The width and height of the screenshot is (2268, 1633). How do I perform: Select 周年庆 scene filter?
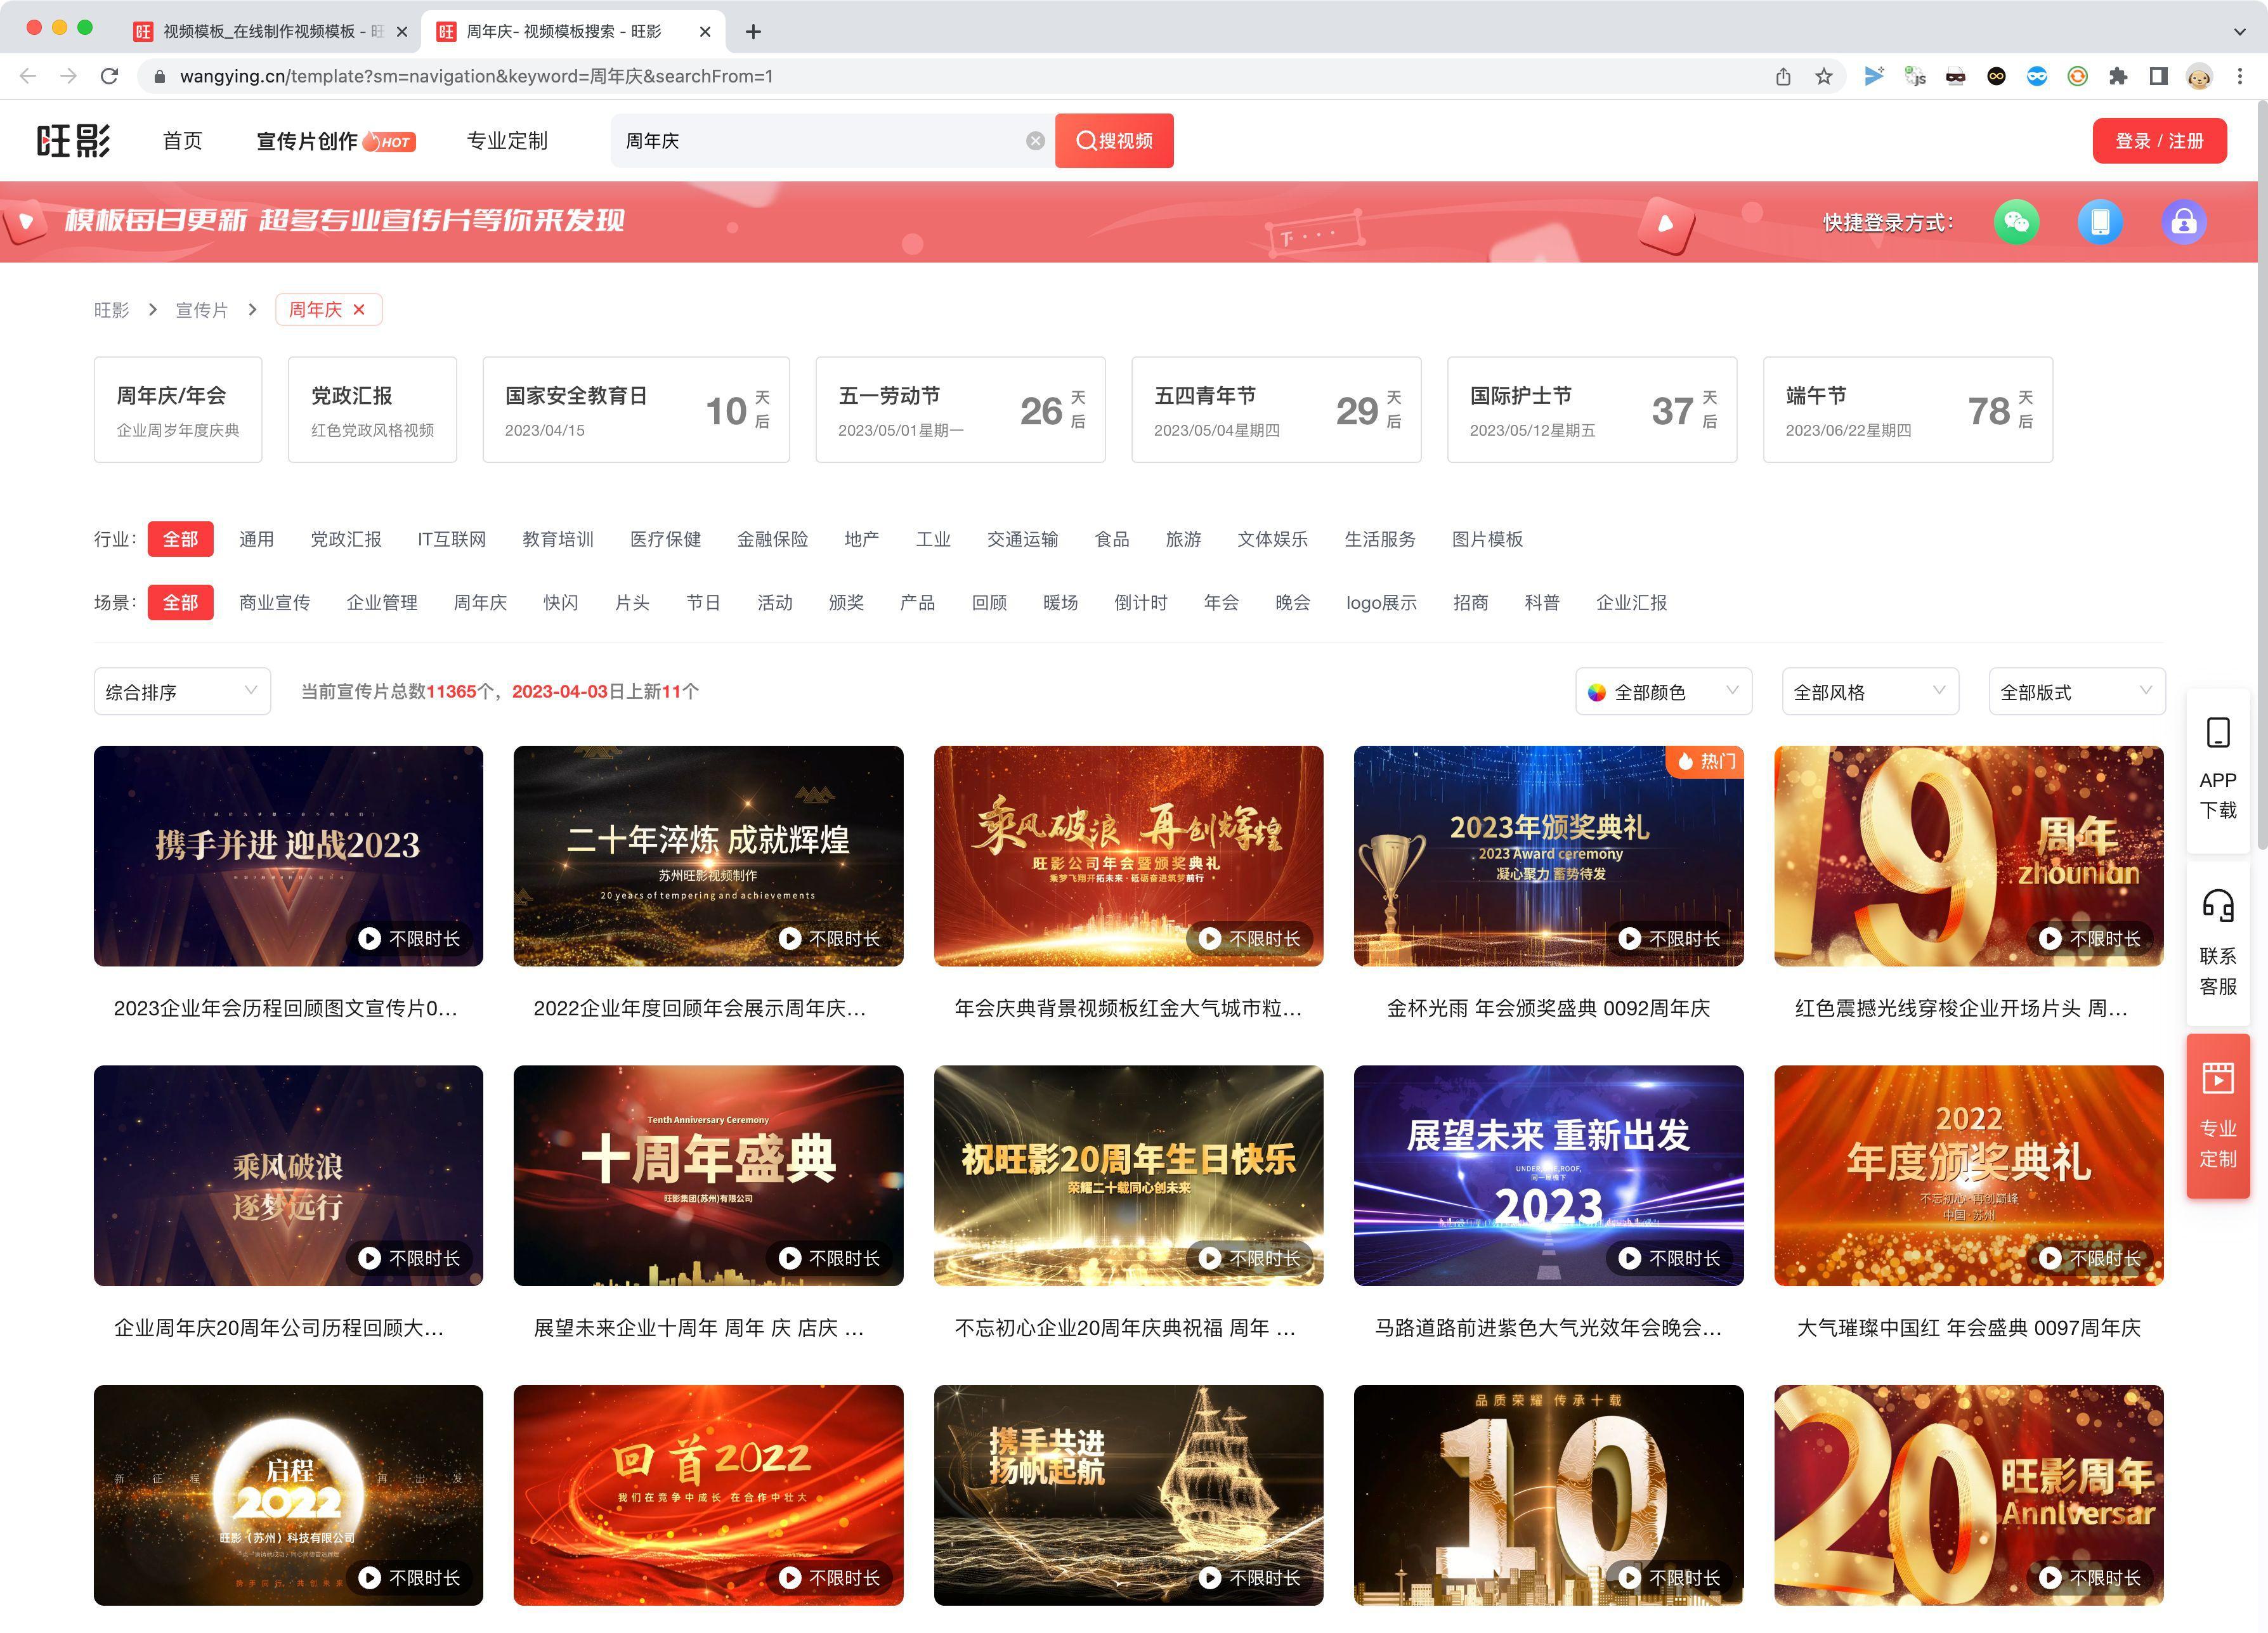pos(480,602)
